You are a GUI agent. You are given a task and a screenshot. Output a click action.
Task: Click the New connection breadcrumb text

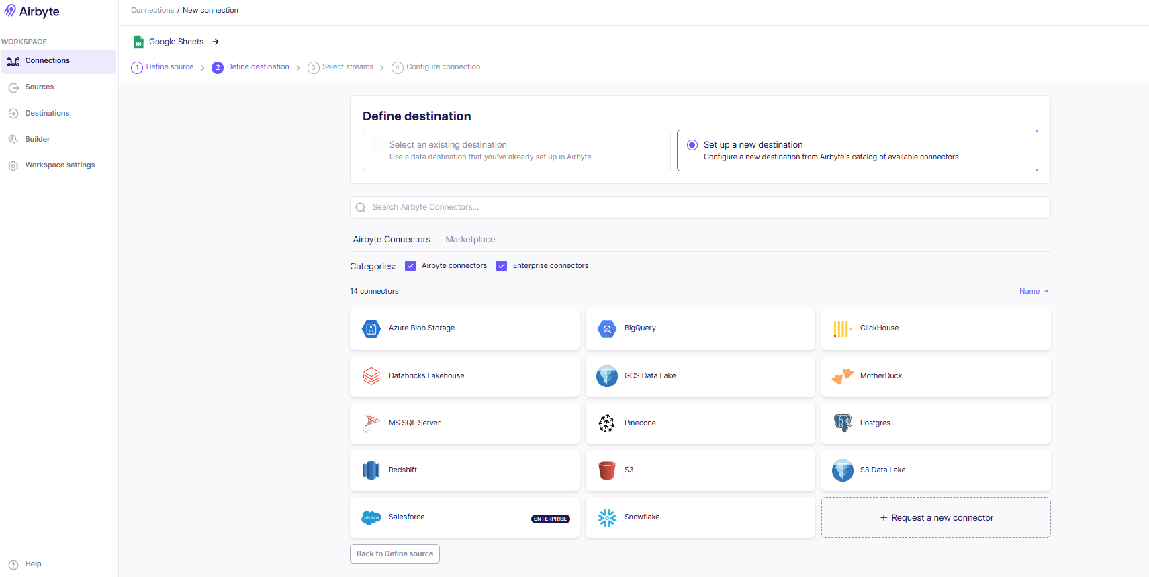tap(210, 11)
